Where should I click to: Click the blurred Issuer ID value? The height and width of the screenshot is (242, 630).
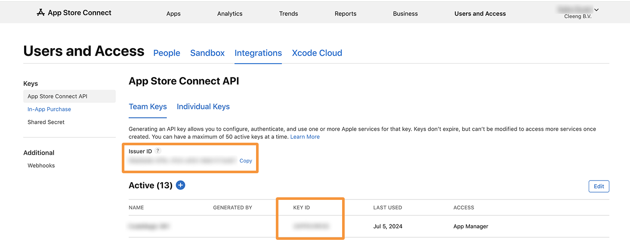pos(182,161)
